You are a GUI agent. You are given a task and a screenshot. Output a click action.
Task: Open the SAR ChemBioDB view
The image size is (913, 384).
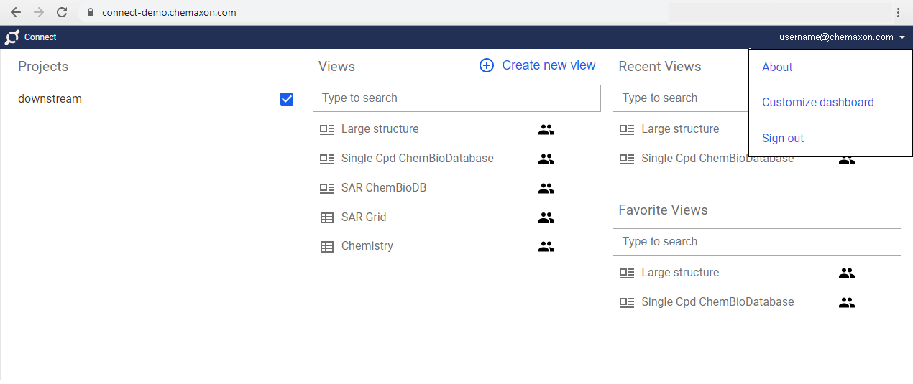(384, 188)
